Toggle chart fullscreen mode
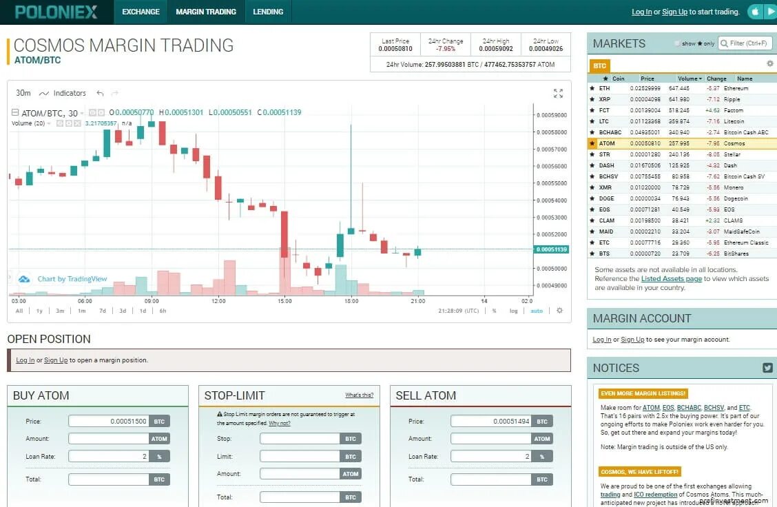 click(x=558, y=93)
